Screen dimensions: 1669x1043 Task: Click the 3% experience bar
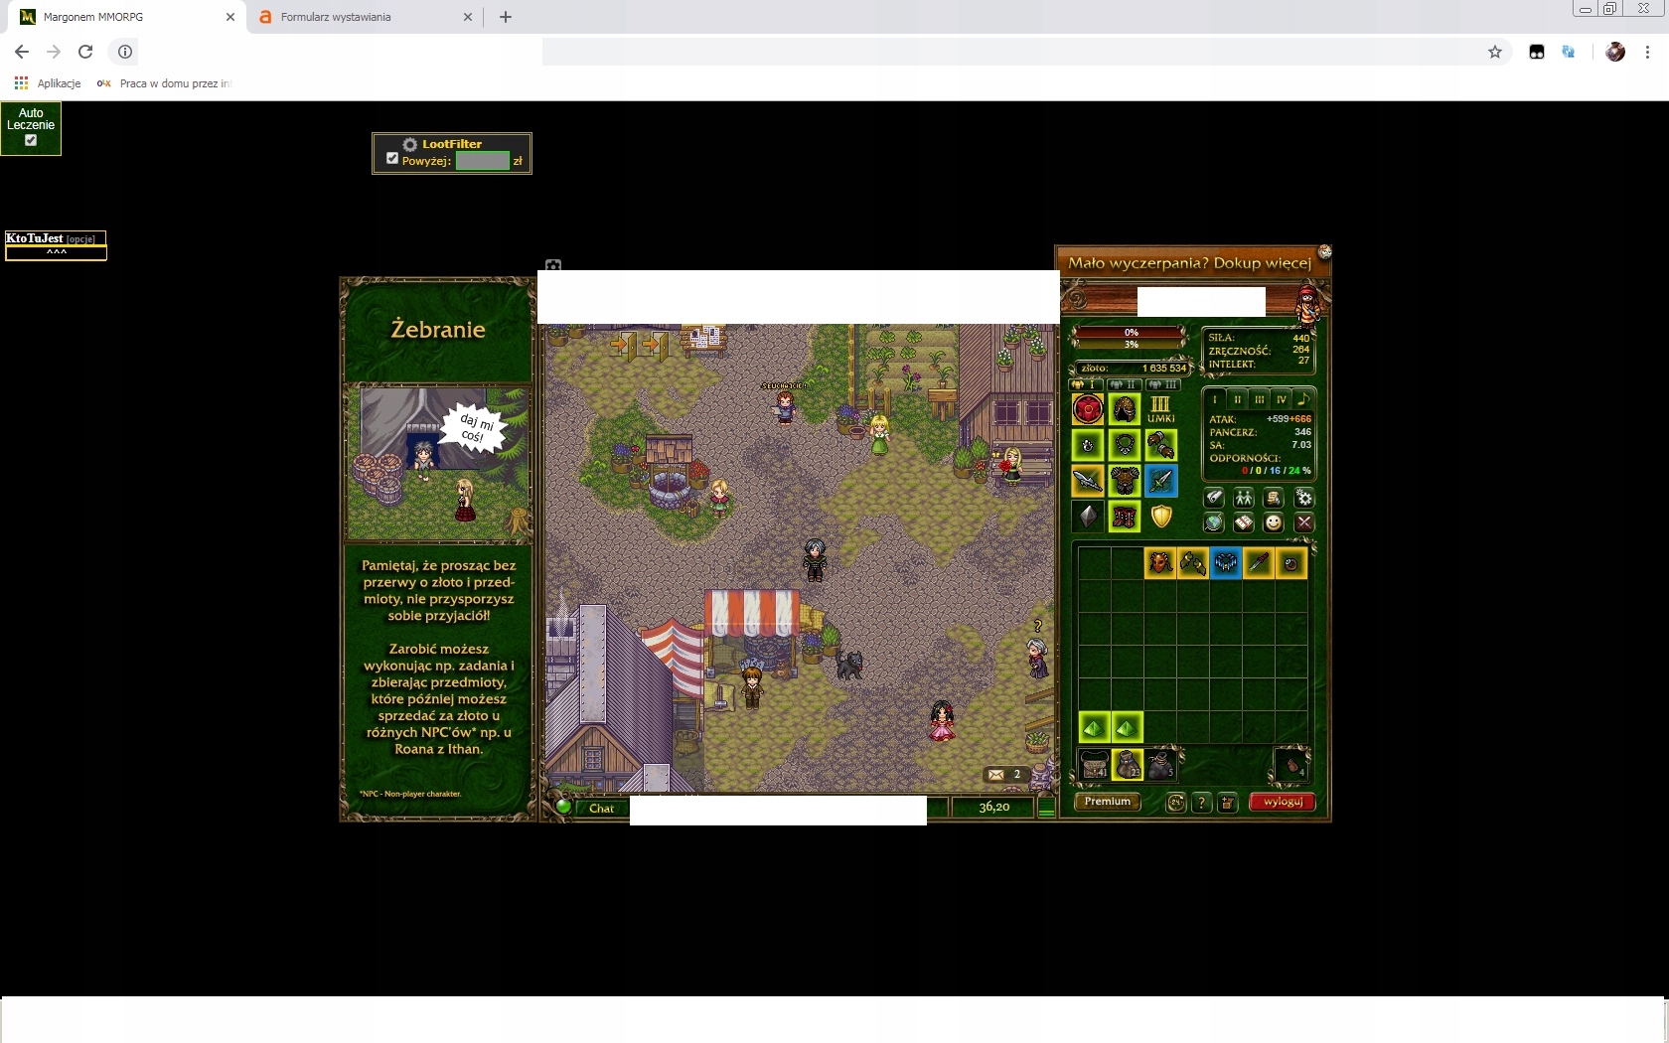click(x=1131, y=344)
